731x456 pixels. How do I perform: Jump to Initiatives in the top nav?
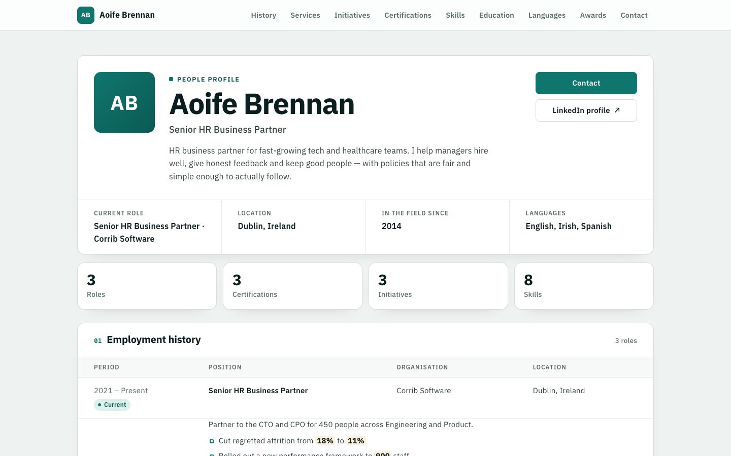pos(352,15)
